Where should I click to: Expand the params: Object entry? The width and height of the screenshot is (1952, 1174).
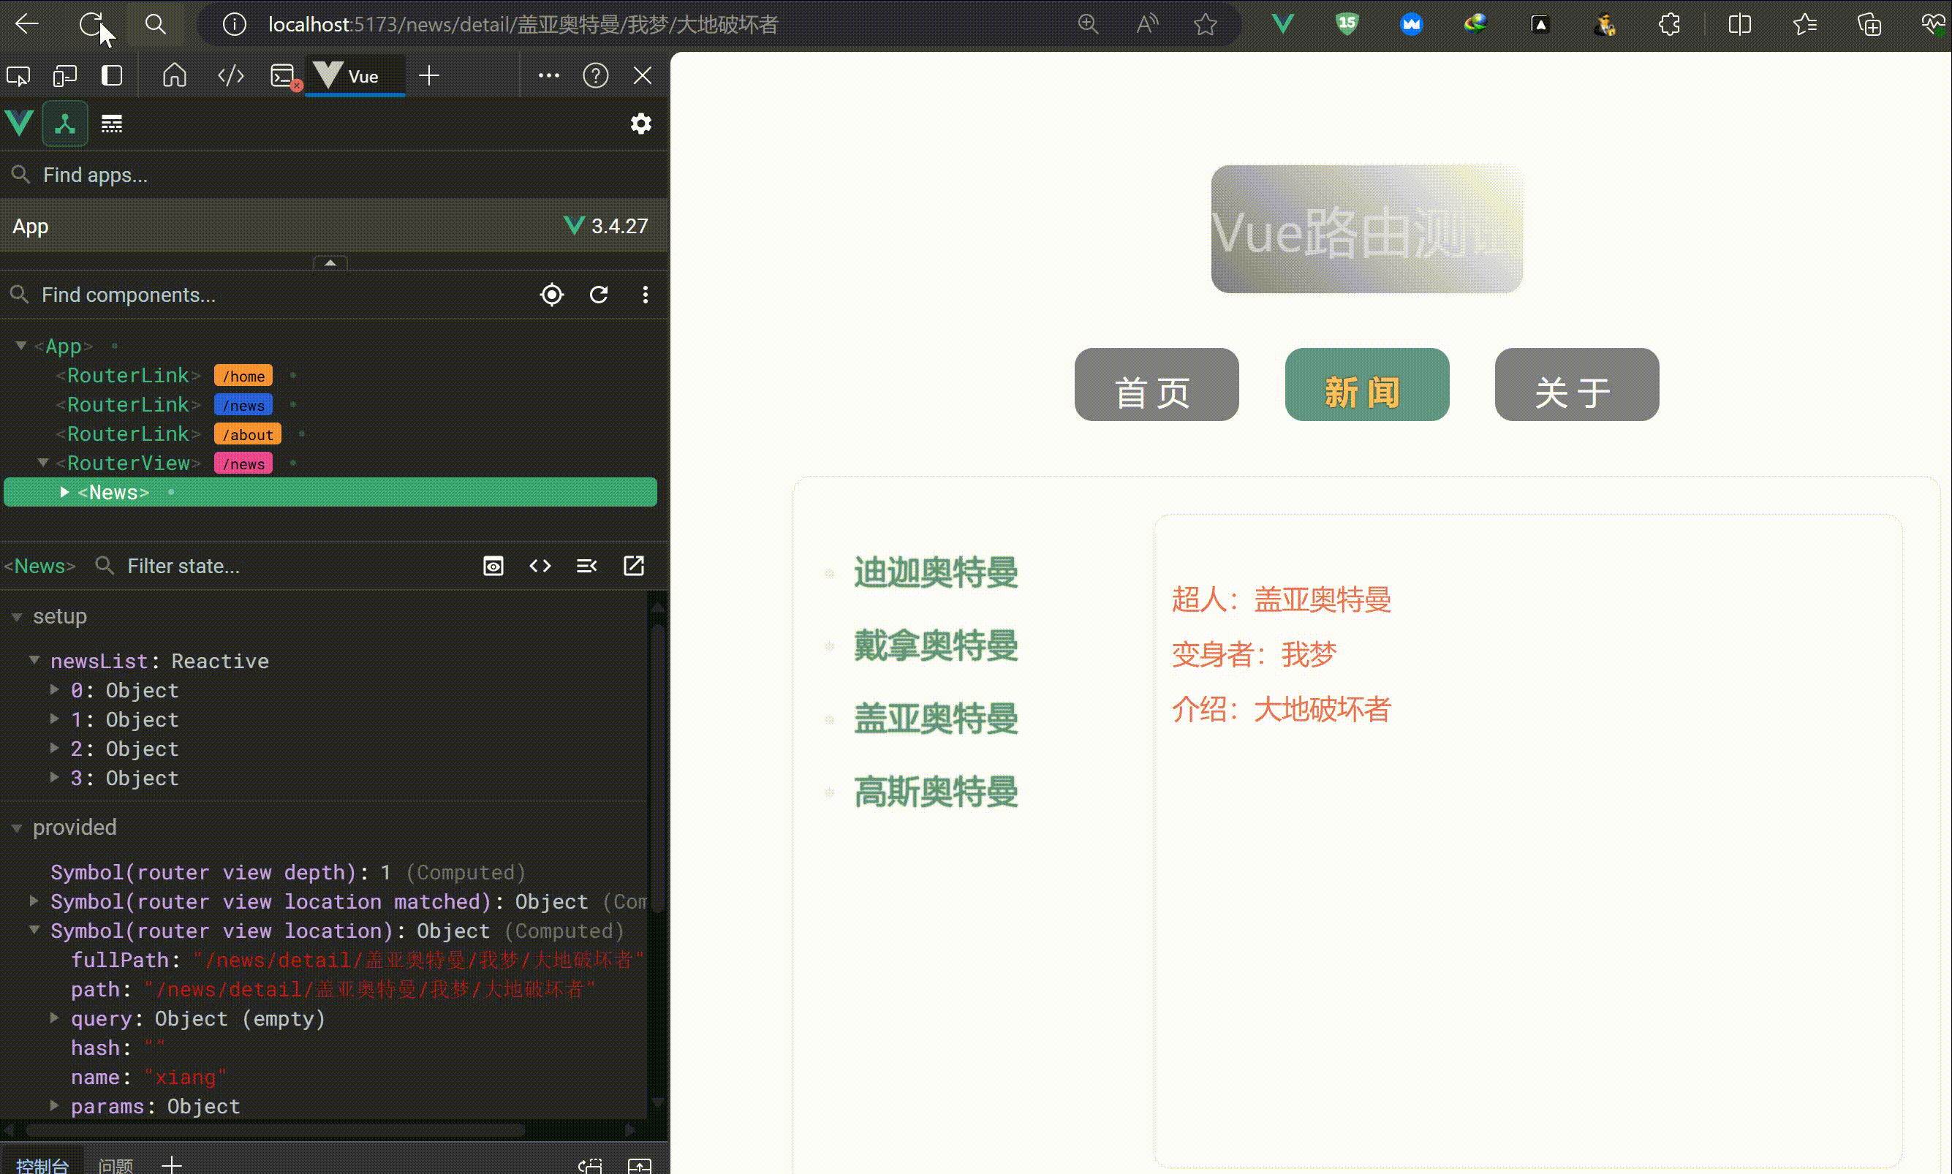click(x=55, y=1106)
